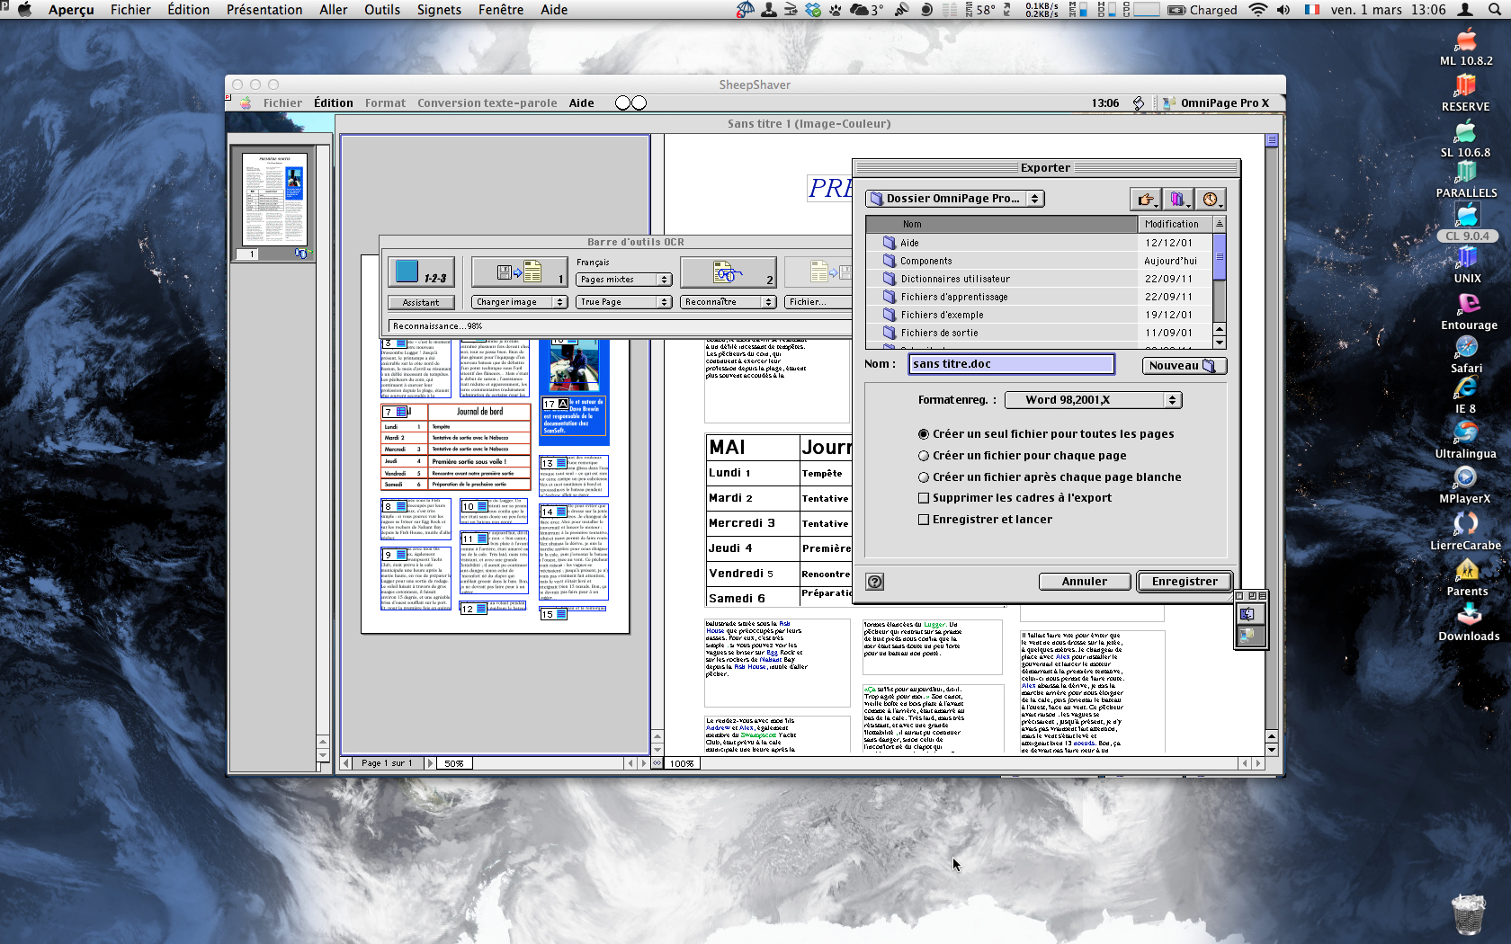1511x944 pixels.
Task: Open the 'Fichier...' export dropdown
Action: (818, 302)
